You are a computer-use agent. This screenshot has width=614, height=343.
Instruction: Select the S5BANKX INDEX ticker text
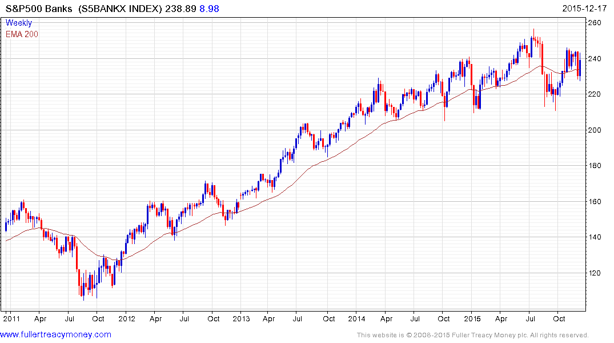120,9
